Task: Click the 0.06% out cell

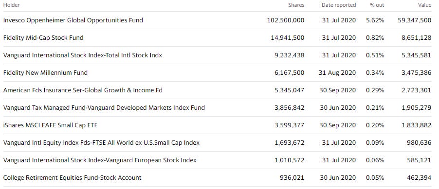Action: point(375,160)
